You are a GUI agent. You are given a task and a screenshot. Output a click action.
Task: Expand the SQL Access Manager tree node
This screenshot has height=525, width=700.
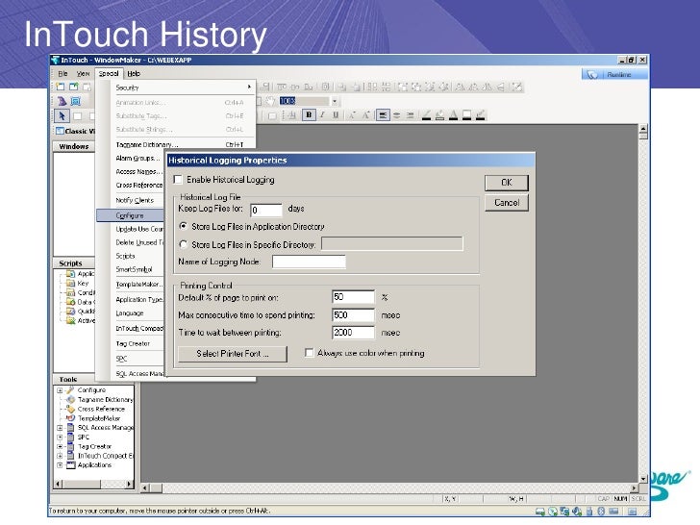tap(60, 428)
